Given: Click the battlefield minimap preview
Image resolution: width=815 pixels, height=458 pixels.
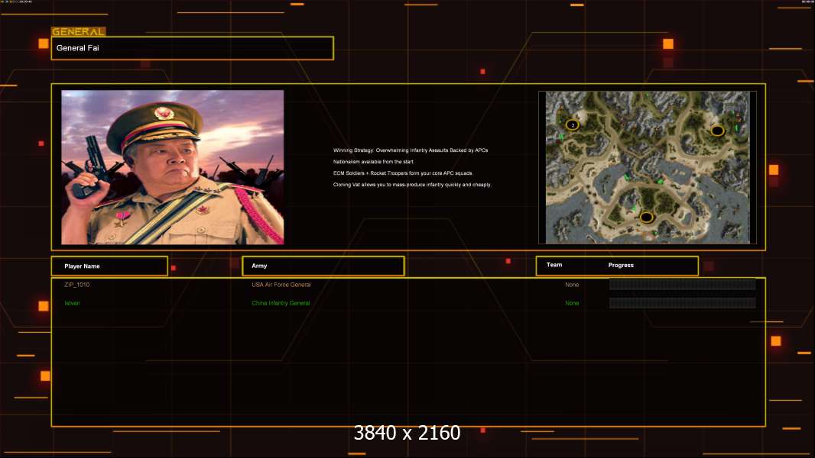Looking at the screenshot, I should pos(648,167).
